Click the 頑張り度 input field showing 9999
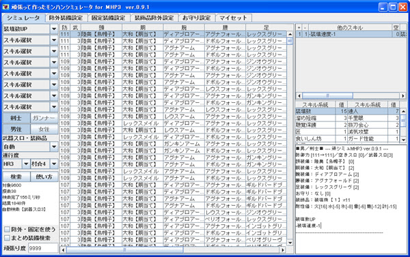This screenshot has width=410, height=257. tap(42, 248)
